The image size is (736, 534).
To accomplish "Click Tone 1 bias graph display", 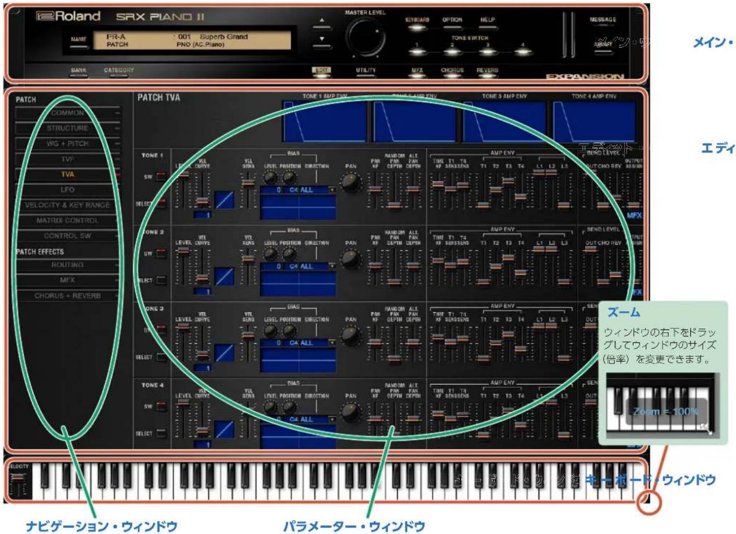I will (x=298, y=207).
